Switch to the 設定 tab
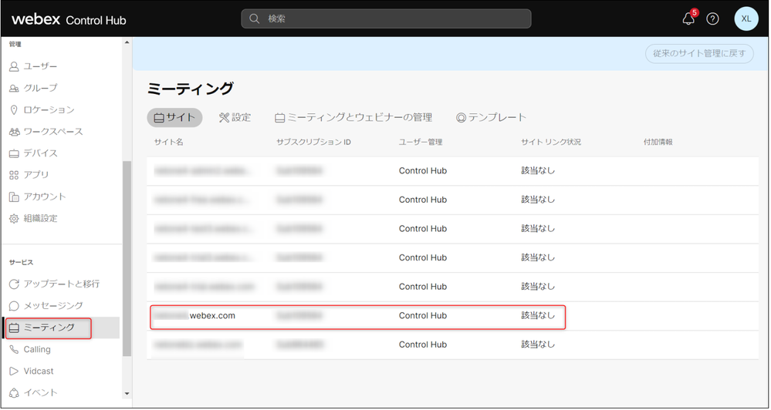 (x=235, y=117)
